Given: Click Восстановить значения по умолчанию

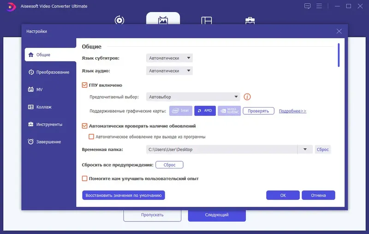Looking at the screenshot, I should pyautogui.click(x=124, y=195).
